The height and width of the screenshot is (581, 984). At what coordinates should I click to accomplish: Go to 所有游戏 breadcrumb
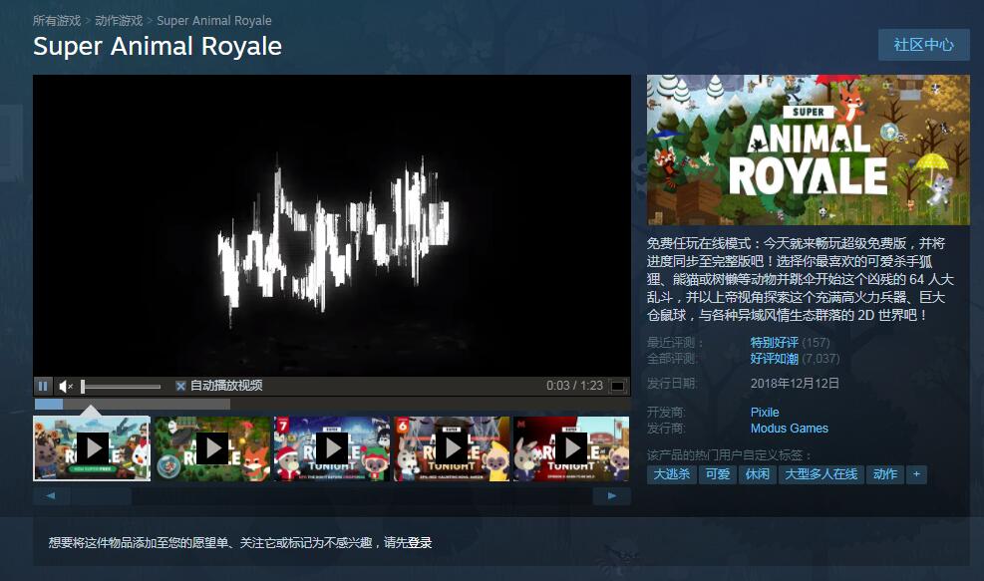coord(57,21)
